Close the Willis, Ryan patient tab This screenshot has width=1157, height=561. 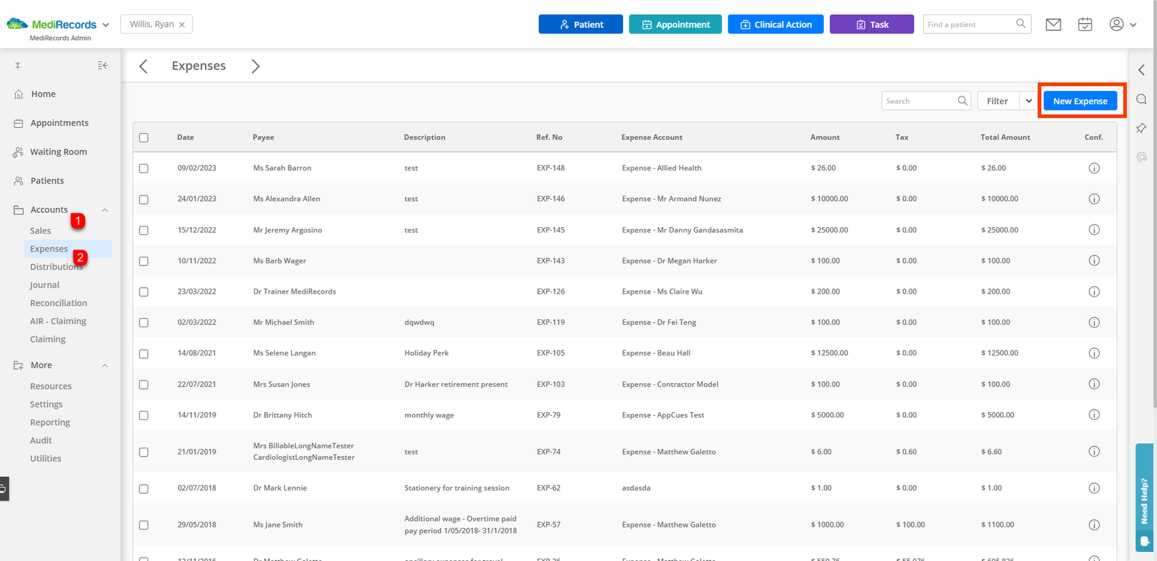(182, 24)
